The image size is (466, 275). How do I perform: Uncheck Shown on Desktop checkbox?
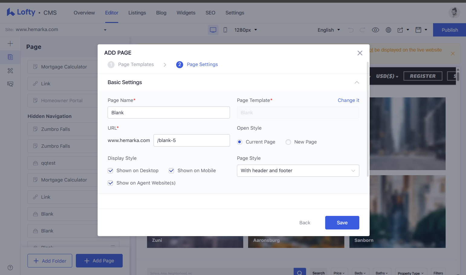click(111, 171)
